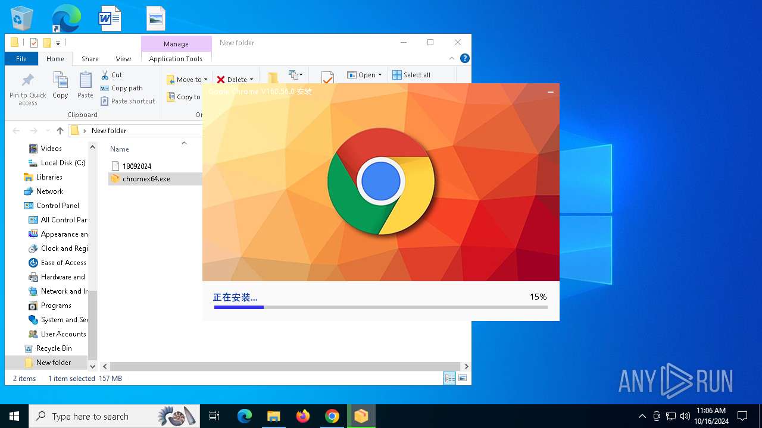Minimize the Chrome installer window
This screenshot has height=428, width=762.
click(551, 92)
